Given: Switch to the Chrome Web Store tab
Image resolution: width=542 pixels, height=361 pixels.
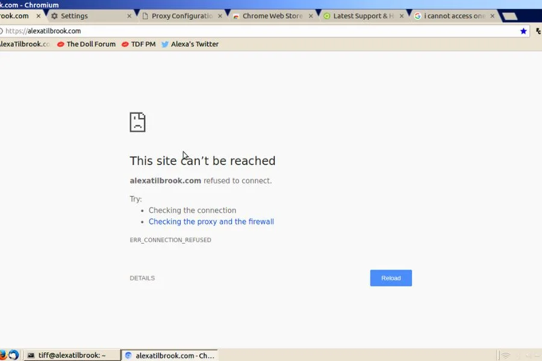Looking at the screenshot, I should (x=272, y=16).
